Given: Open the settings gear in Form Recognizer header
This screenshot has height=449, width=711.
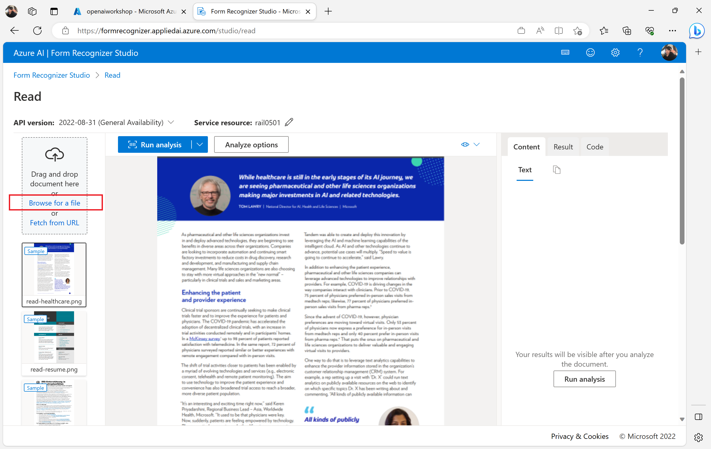Looking at the screenshot, I should point(615,53).
